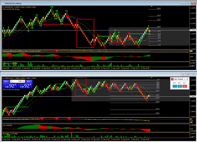
Task: Click the BUY button on USDCAD chart
Action: click(29, 81)
